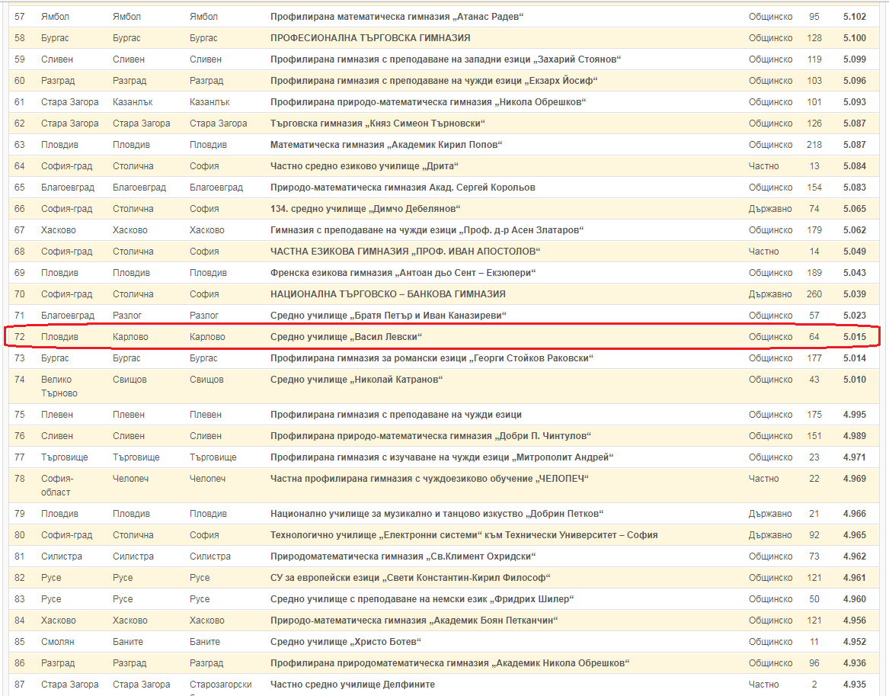Click the Велико Търново region cell
Viewport: 889px width, 696px height.
click(59, 386)
